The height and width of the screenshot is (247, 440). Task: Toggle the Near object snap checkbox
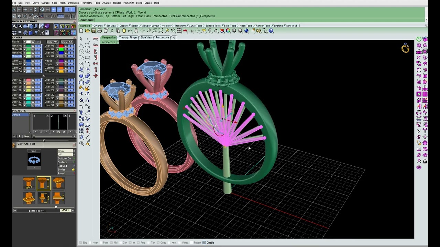[x=90, y=243]
